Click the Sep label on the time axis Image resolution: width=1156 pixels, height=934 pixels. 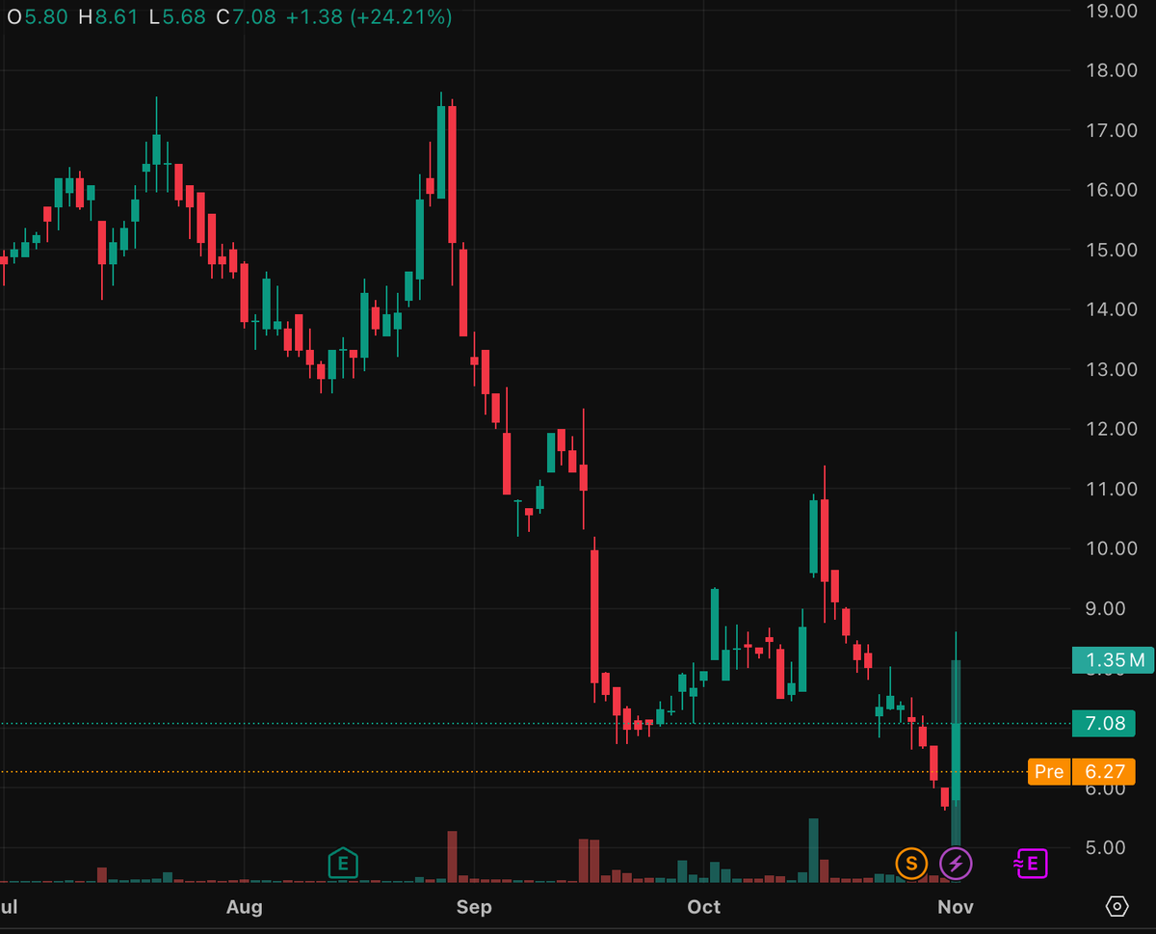point(474,907)
